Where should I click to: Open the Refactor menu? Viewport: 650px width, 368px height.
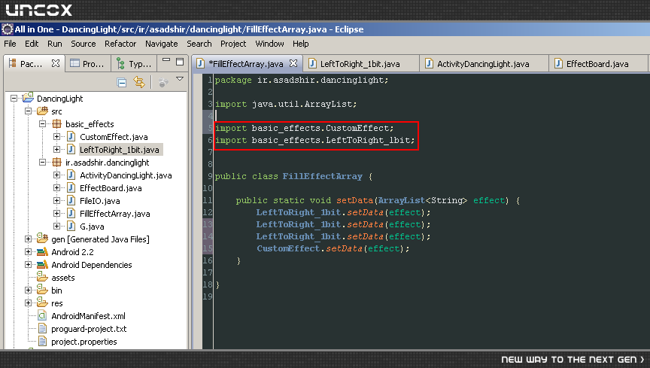120,44
